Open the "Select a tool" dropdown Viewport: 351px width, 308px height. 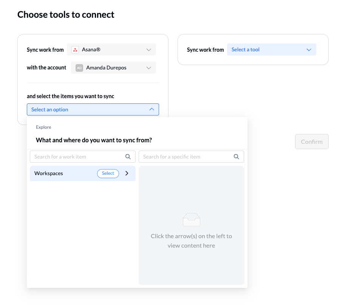tap(271, 50)
